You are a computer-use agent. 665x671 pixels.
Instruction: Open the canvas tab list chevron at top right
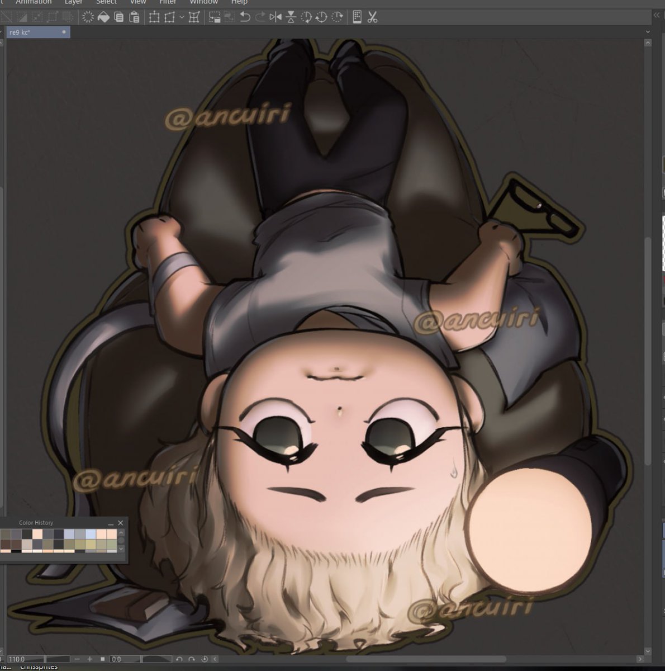point(647,32)
